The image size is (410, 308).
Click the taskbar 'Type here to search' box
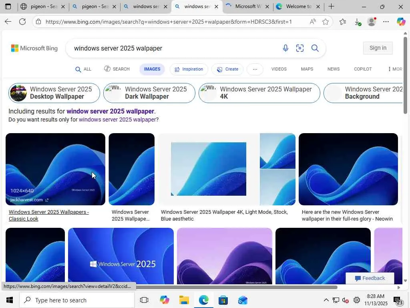tap(77, 300)
